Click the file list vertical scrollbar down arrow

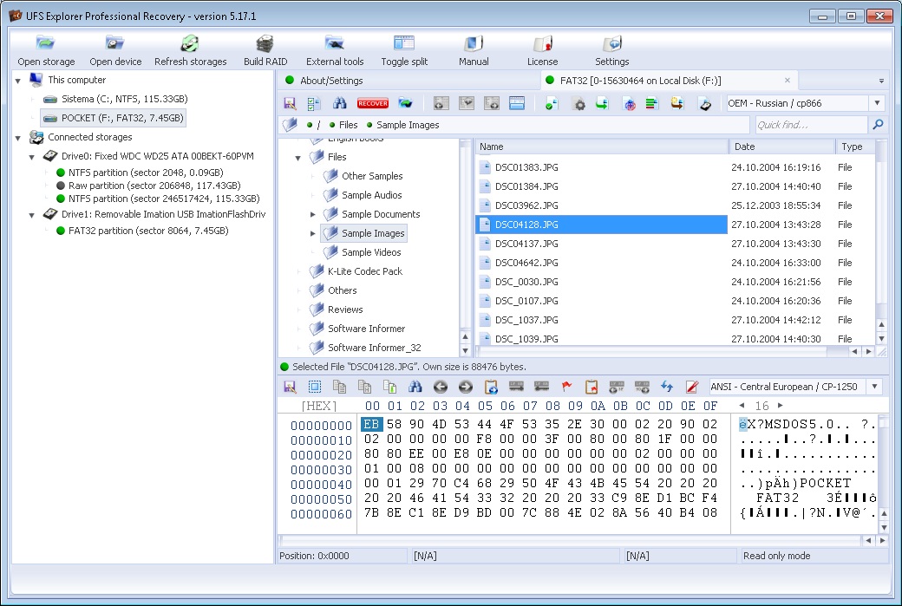click(881, 339)
